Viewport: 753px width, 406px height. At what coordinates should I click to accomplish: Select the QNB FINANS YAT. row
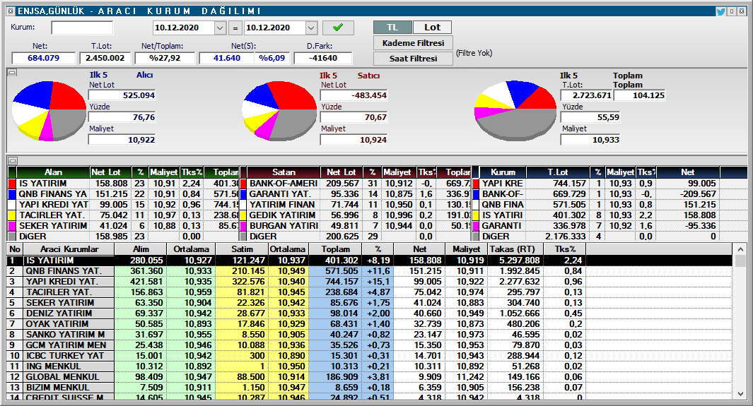(x=369, y=271)
